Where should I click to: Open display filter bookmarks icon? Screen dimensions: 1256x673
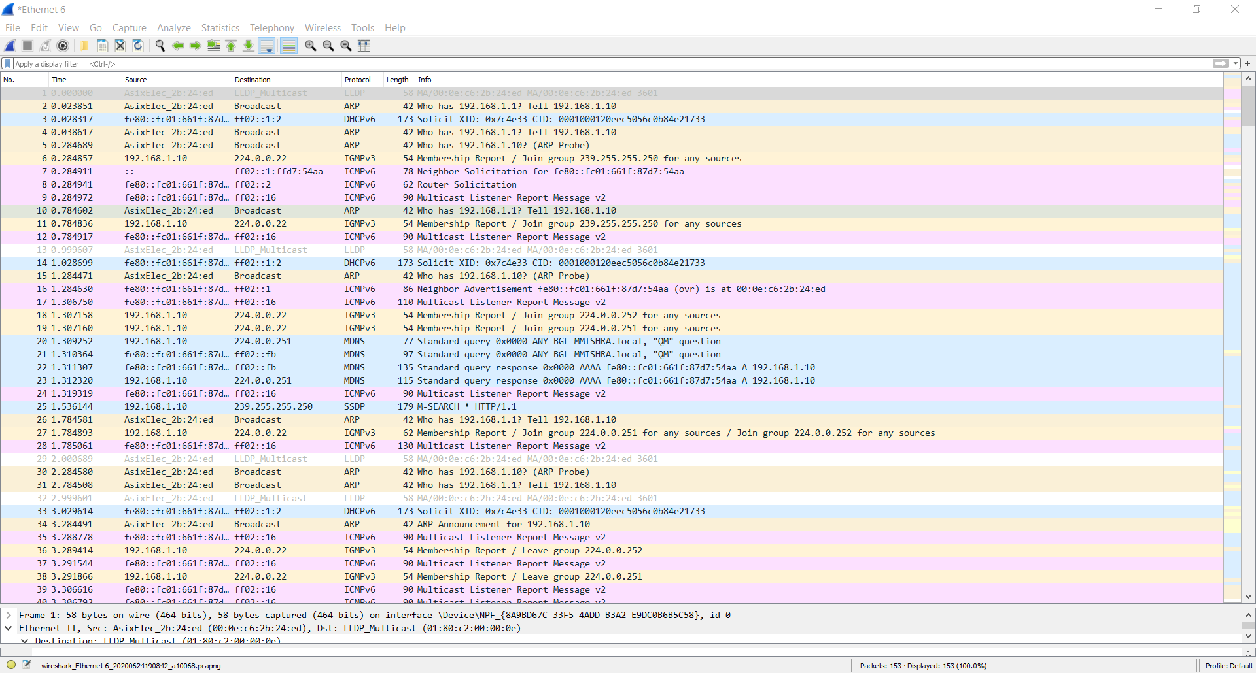pyautogui.click(x=7, y=63)
